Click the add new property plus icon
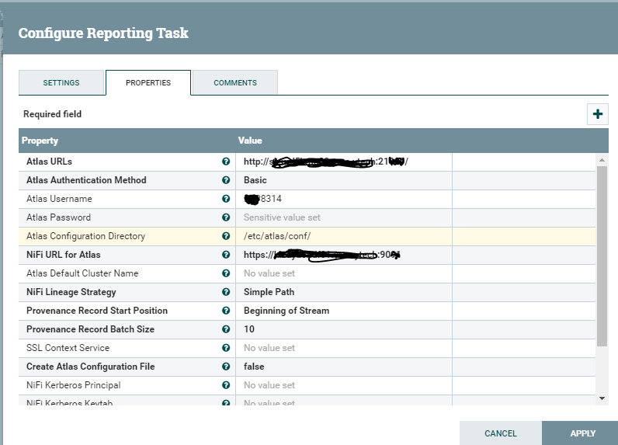The image size is (618, 445). (597, 114)
